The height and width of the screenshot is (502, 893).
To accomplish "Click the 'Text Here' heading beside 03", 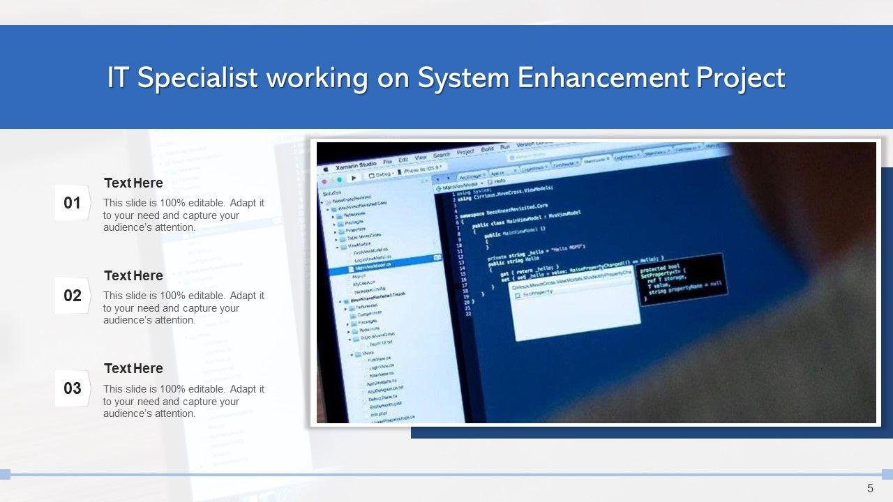I will point(133,368).
